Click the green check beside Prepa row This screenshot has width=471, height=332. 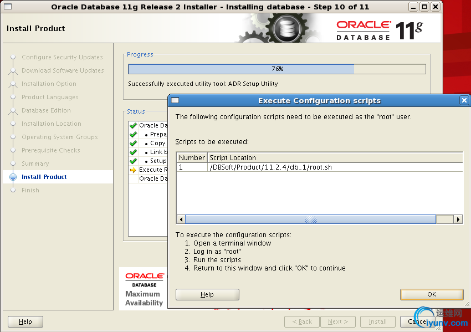(x=133, y=134)
